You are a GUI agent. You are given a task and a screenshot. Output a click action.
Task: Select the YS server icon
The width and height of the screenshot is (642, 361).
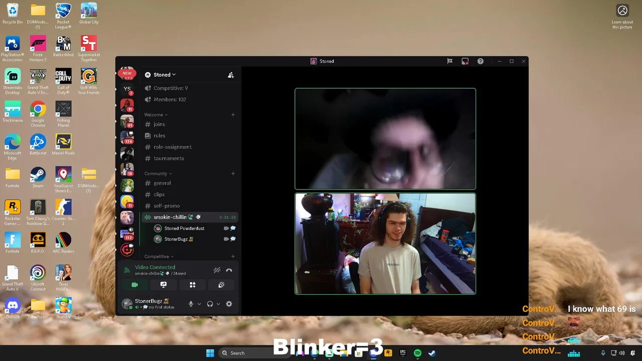point(127,89)
